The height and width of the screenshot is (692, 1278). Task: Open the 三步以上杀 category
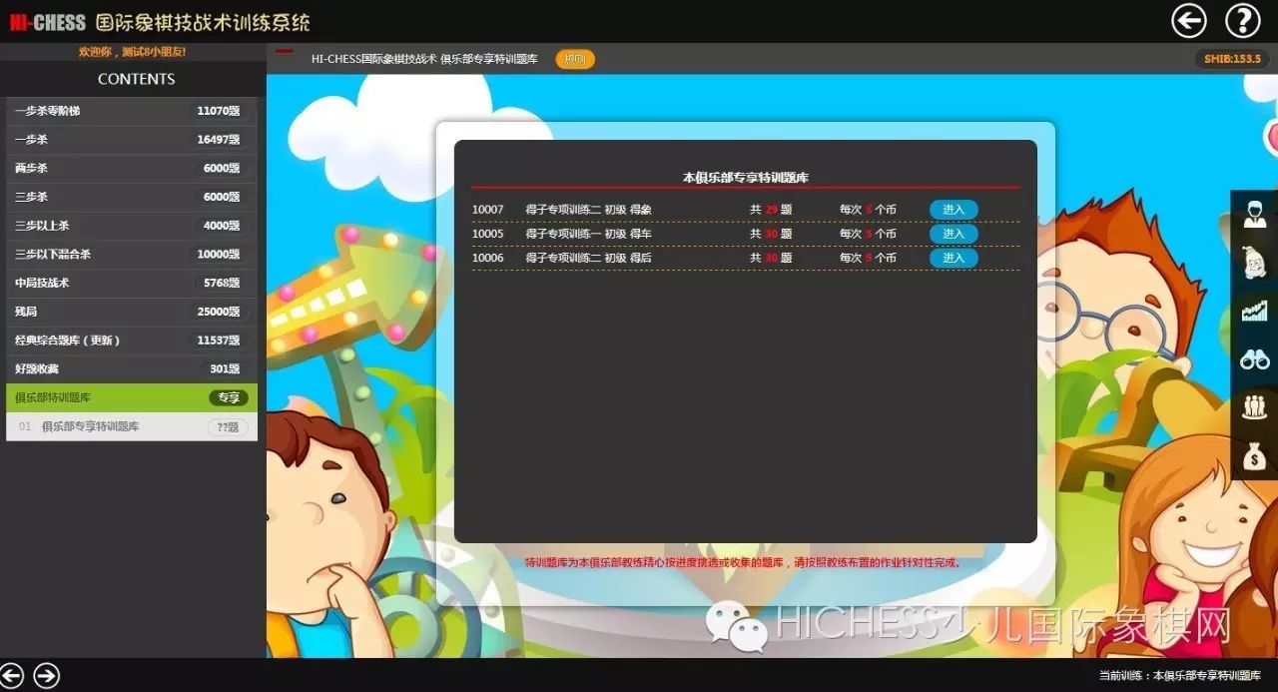[x=132, y=226]
